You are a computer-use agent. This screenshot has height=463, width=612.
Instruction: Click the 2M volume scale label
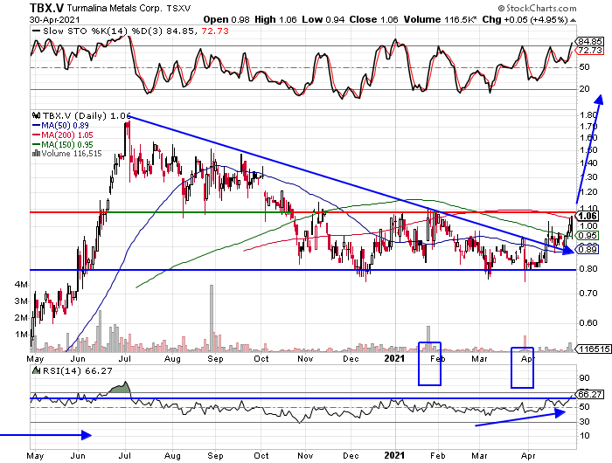point(22,317)
